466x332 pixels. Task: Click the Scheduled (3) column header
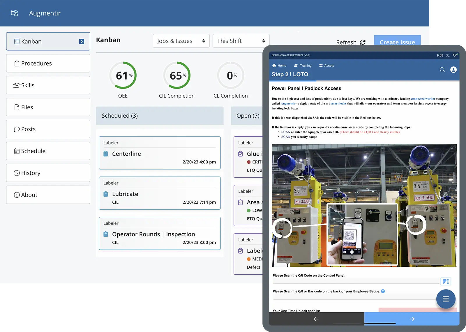160,116
